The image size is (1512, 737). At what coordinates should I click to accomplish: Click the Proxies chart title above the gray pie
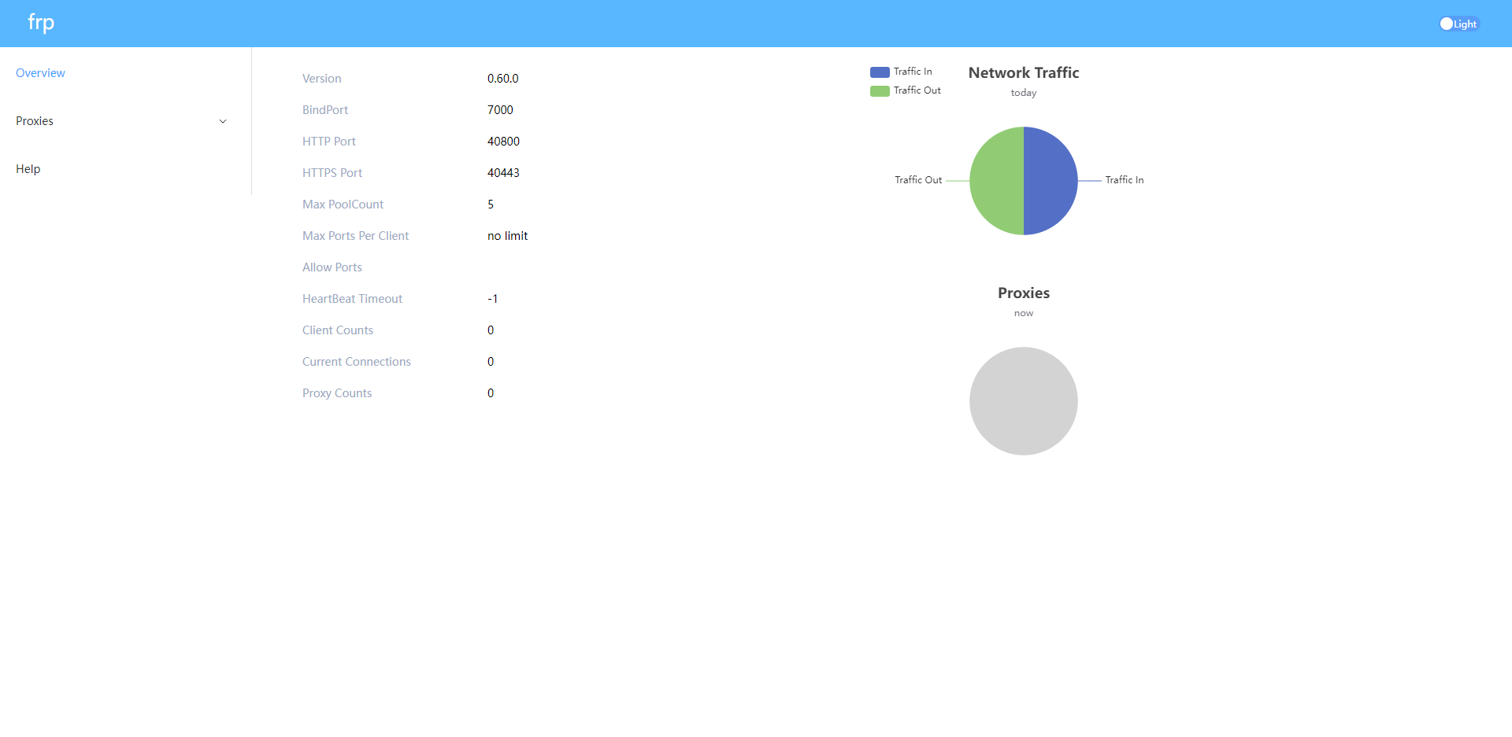[1023, 293]
